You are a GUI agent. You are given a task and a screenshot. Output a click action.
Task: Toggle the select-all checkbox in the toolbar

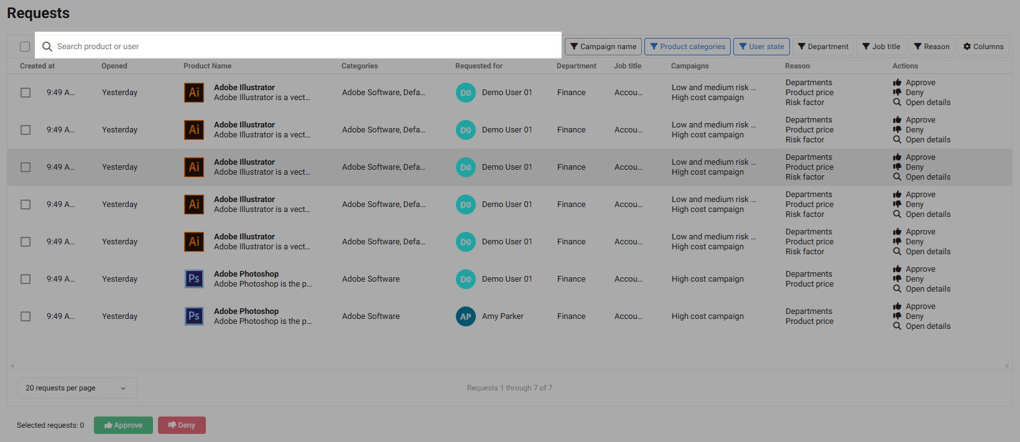25,47
